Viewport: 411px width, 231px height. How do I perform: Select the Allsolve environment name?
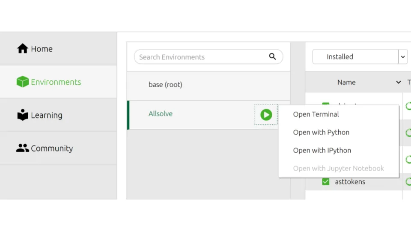161,114
